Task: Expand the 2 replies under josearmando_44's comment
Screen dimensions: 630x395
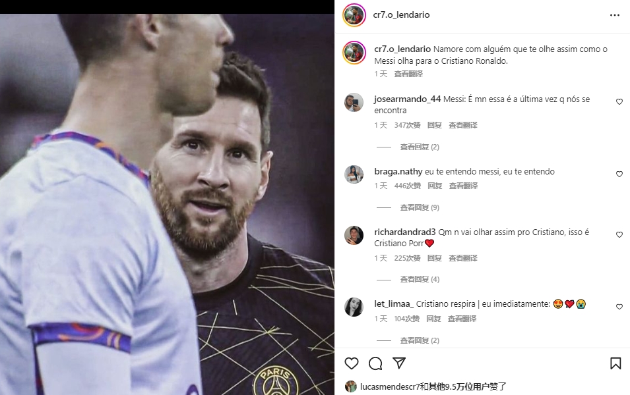Action: click(420, 147)
